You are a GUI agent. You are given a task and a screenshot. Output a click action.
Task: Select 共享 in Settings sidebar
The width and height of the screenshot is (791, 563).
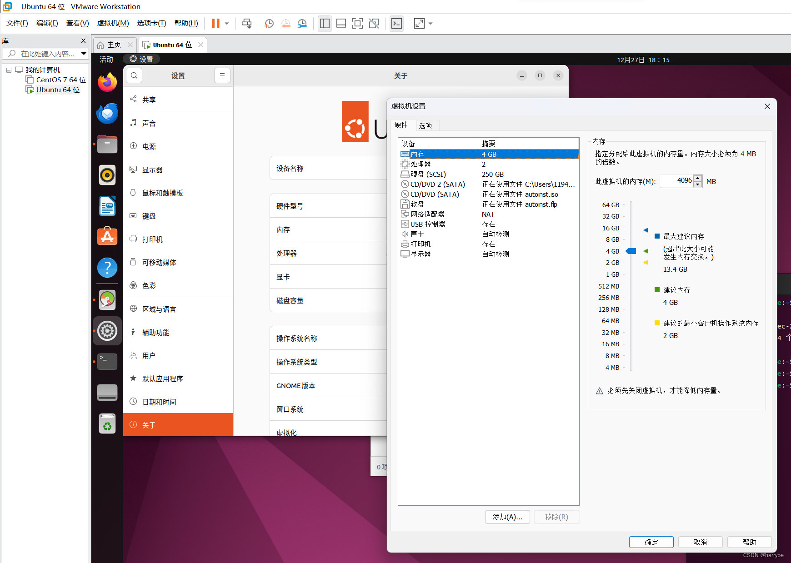coord(178,100)
